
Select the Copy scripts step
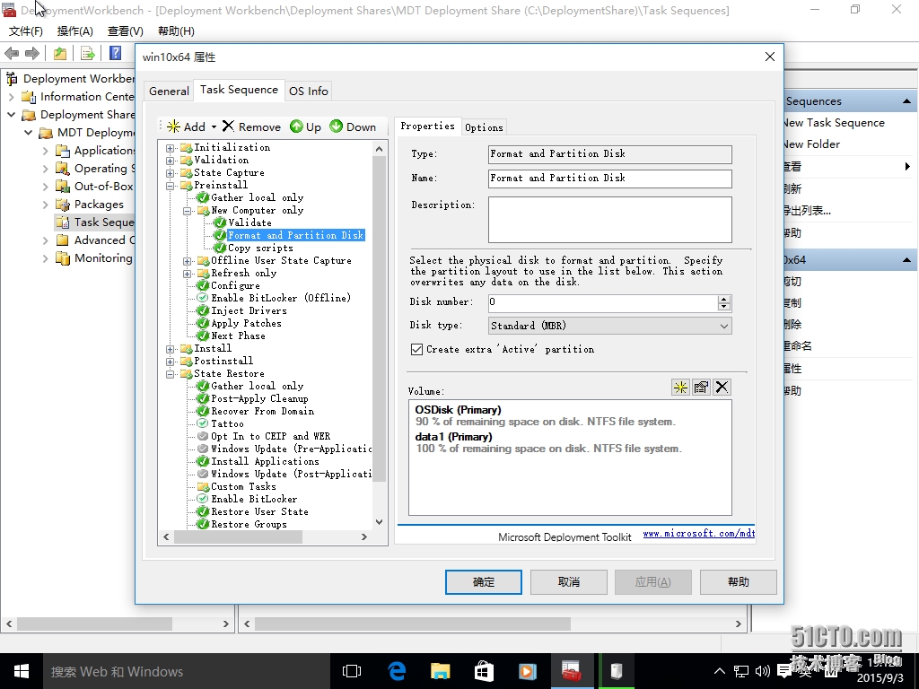point(260,249)
